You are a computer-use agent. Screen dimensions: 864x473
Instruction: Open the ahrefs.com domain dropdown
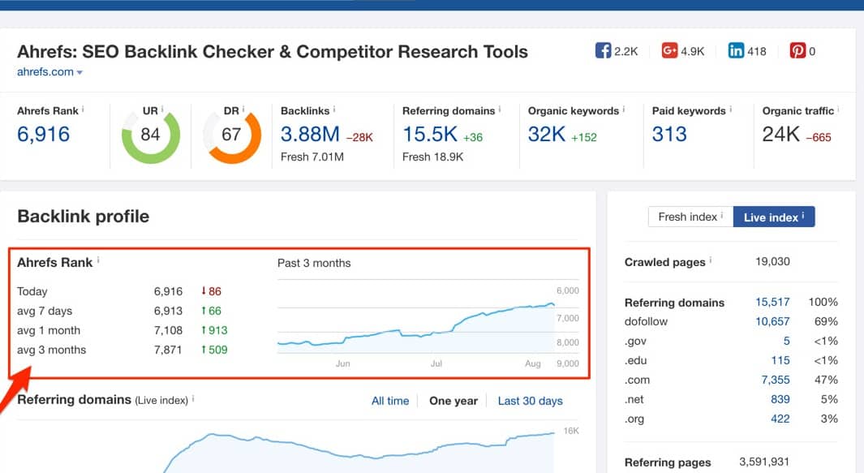click(x=80, y=73)
